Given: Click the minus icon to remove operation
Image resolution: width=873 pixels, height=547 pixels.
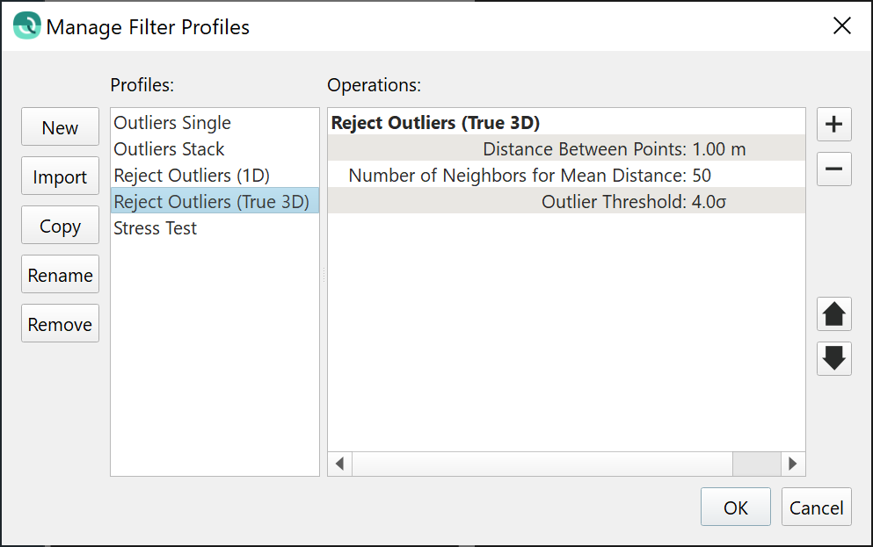Looking at the screenshot, I should point(833,169).
